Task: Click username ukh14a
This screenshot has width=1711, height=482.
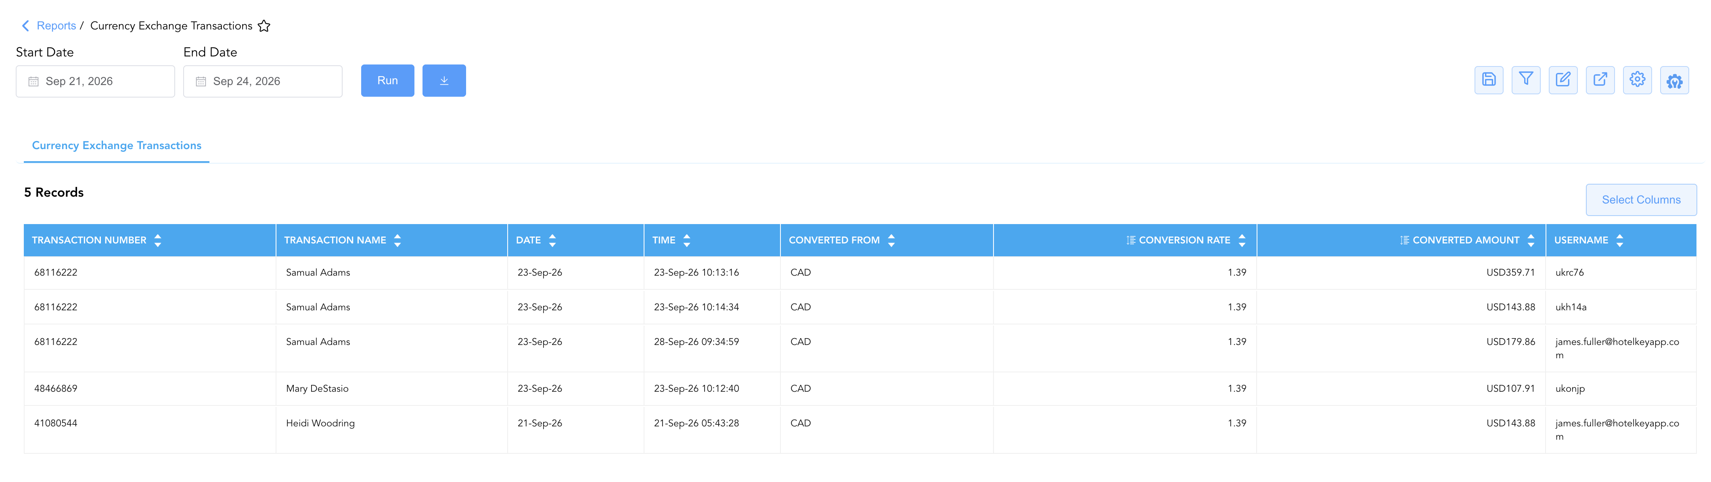Action: pos(1571,307)
